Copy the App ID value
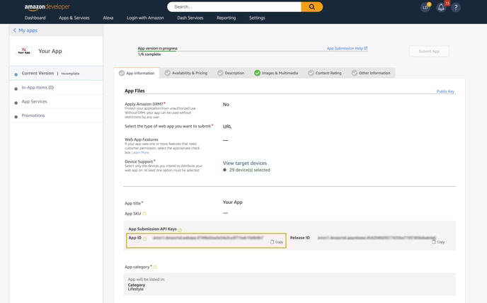The width and height of the screenshot is (487, 303). click(277, 242)
